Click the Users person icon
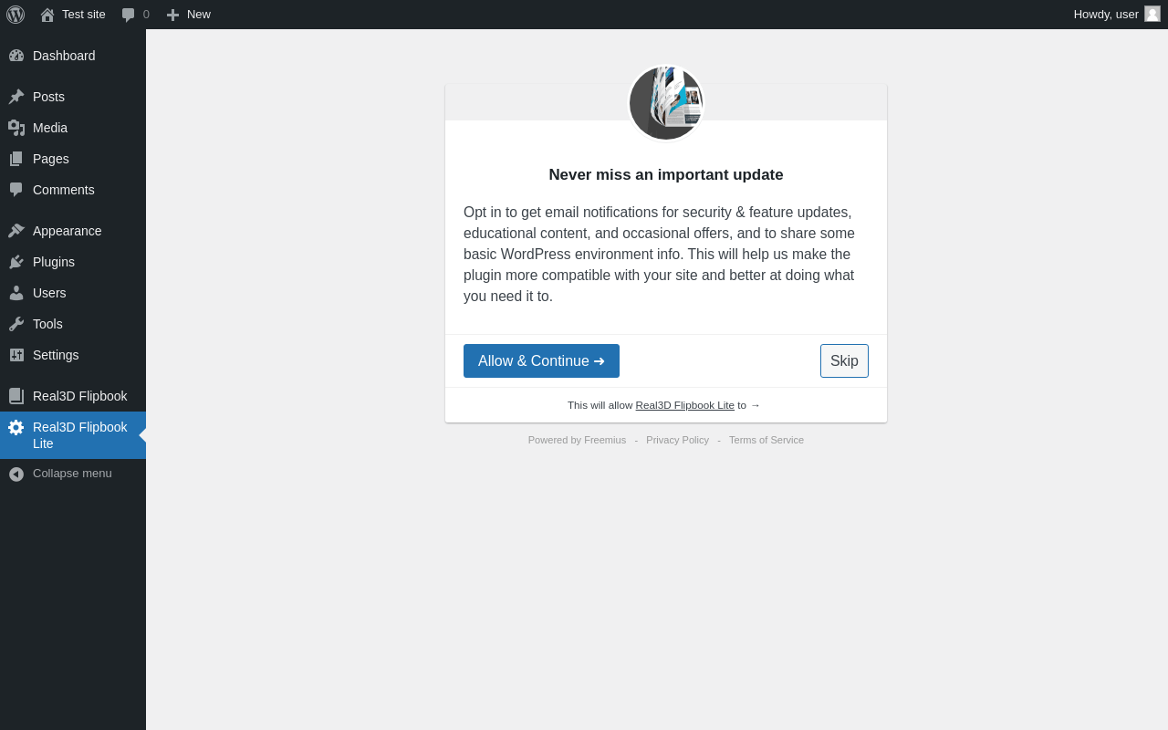The image size is (1168, 730). [16, 293]
